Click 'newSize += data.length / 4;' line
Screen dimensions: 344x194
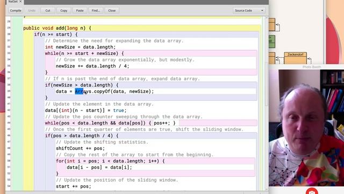(x=92, y=66)
